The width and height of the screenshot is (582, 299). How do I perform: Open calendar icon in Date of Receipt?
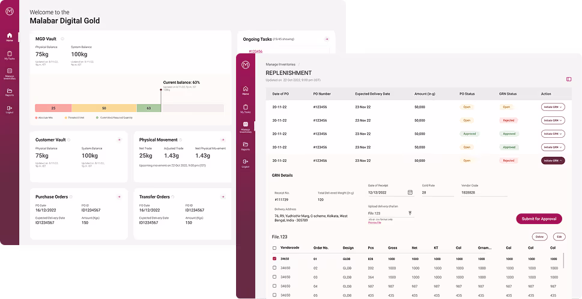coord(410,192)
